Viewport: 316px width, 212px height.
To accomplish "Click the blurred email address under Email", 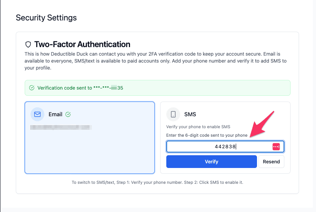I will point(61,127).
